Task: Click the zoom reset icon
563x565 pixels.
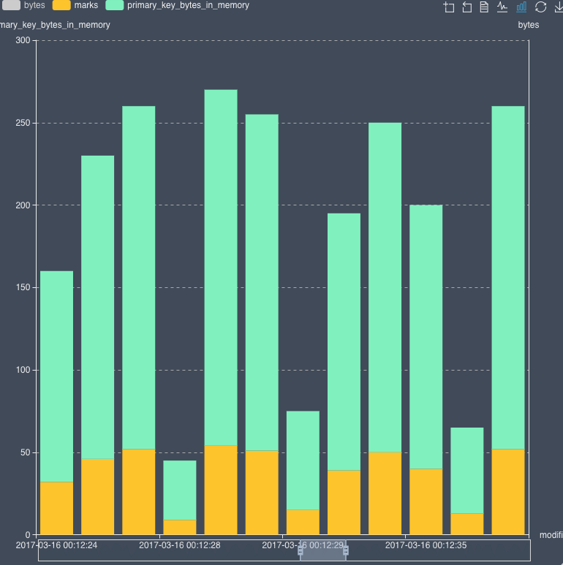Action: coord(467,7)
